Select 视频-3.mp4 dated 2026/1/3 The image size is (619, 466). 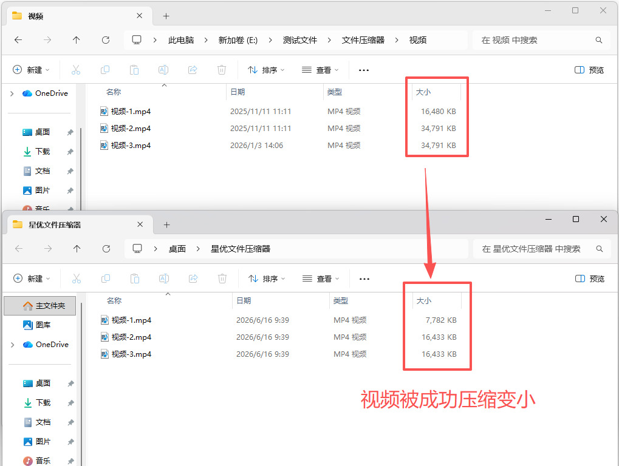coord(279,146)
